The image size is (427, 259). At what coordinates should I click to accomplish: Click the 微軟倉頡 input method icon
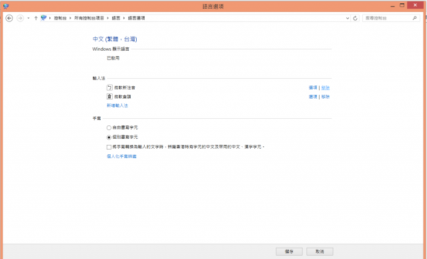[109, 96]
